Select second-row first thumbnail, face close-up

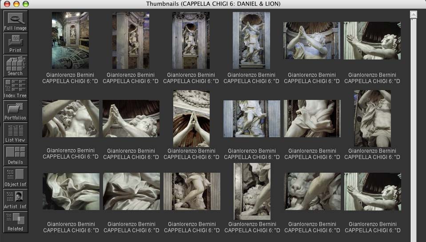click(71, 119)
